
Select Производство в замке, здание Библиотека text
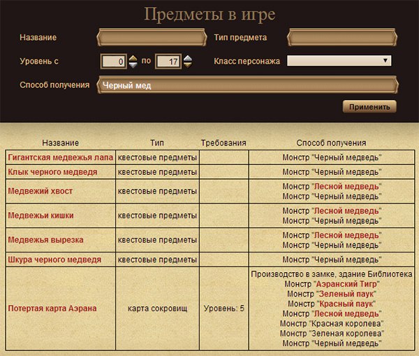coord(332,274)
